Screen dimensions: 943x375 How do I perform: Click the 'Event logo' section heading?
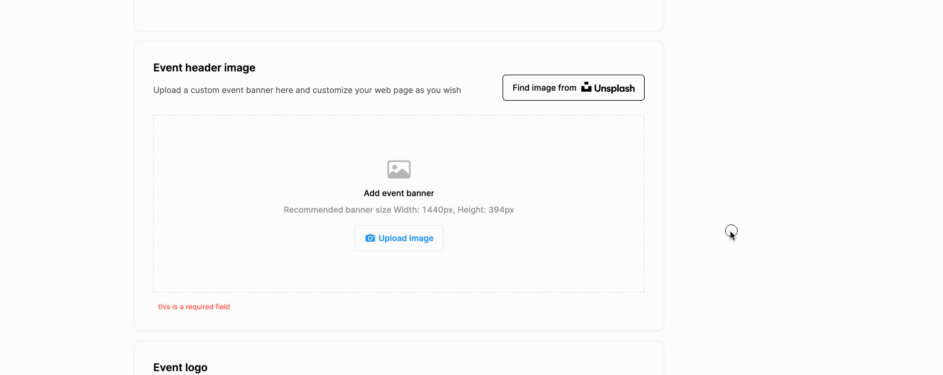180,367
